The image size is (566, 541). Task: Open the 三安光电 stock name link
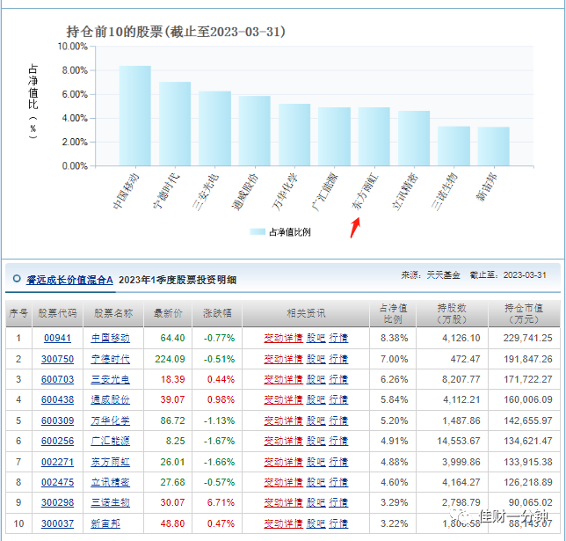click(x=110, y=379)
